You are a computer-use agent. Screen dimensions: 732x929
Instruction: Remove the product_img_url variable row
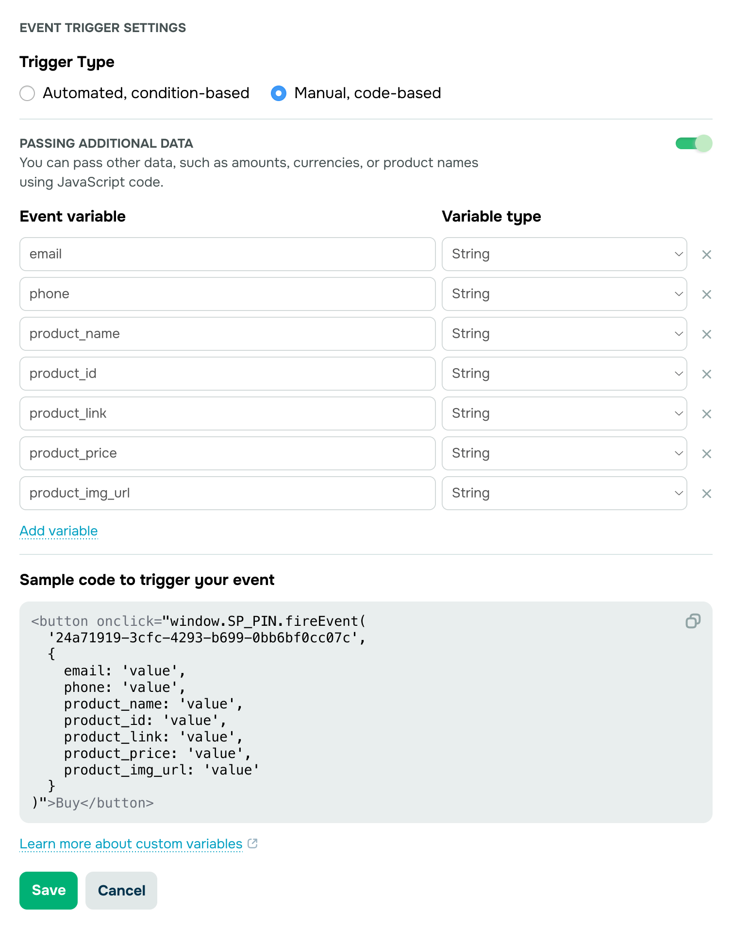point(706,494)
